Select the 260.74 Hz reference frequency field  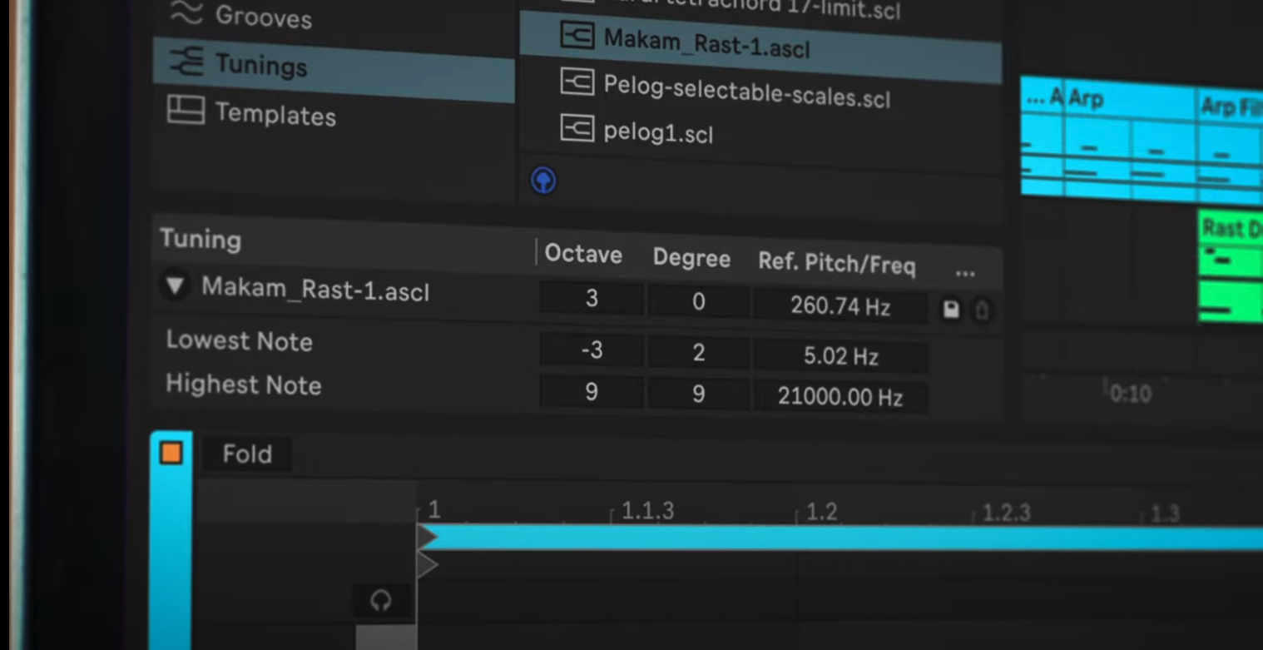click(840, 306)
